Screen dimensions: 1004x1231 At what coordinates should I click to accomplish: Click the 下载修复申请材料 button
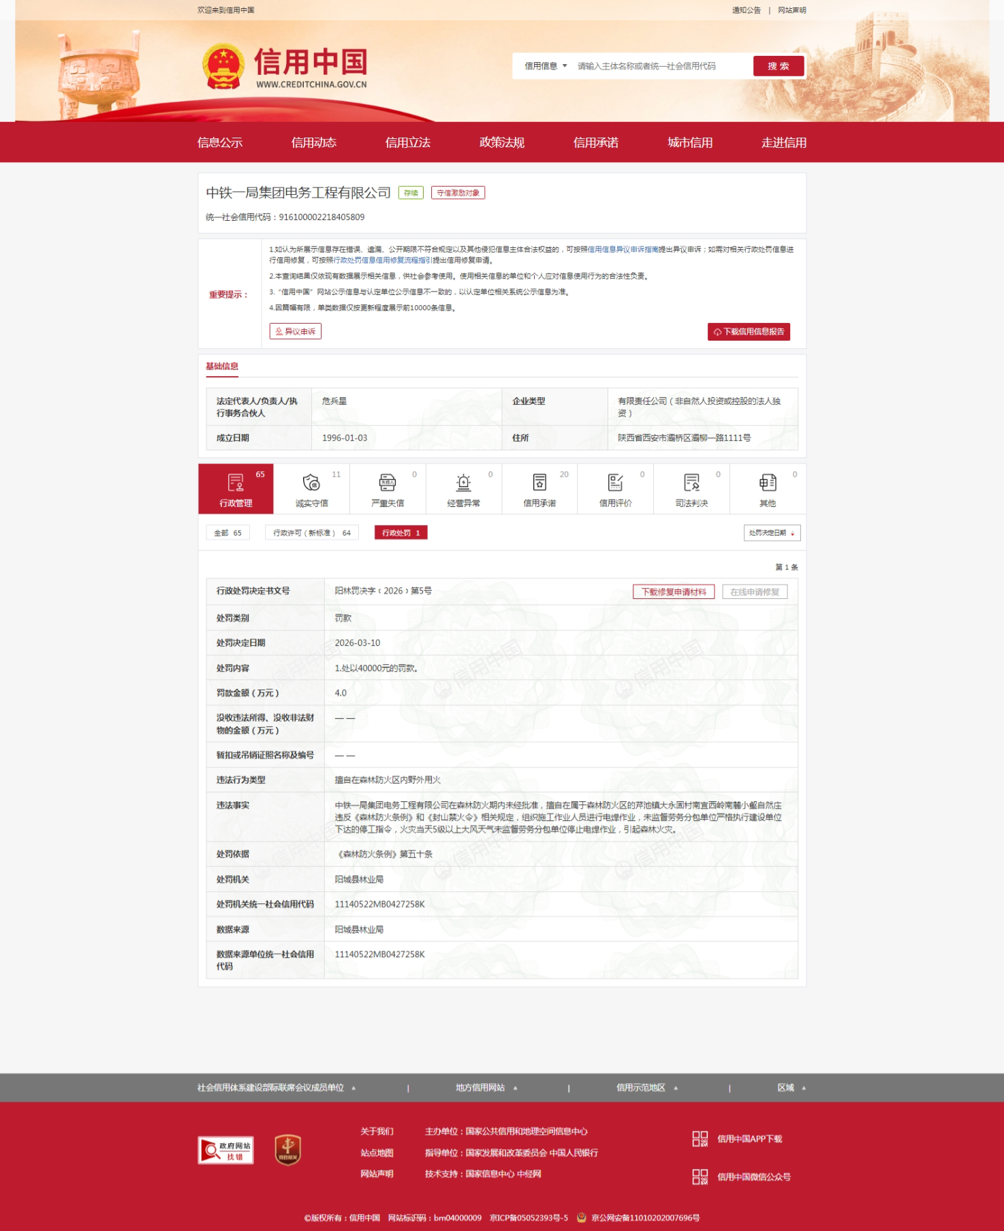(673, 591)
